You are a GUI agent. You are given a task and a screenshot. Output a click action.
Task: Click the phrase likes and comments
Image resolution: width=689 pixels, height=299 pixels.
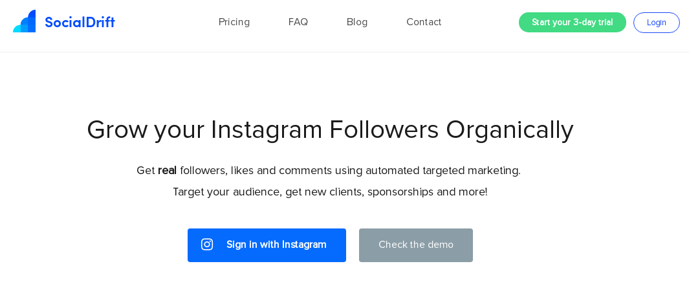[x=281, y=171]
